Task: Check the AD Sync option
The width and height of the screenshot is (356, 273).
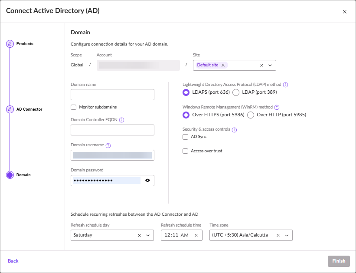Action: pos(186,137)
